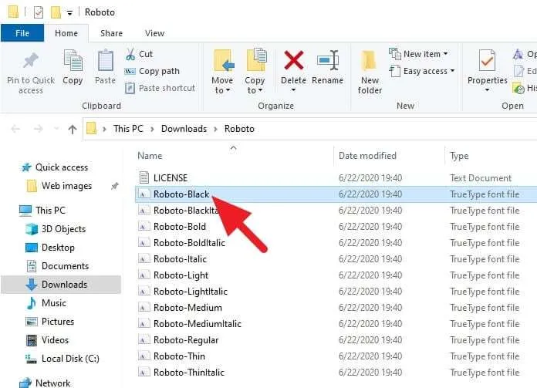The height and width of the screenshot is (388, 537).
Task: Select the Roboto-Thin font file
Action: point(179,356)
